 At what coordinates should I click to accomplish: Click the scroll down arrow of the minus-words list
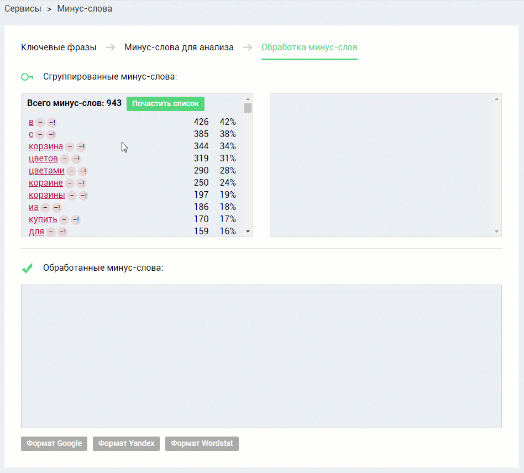(248, 232)
